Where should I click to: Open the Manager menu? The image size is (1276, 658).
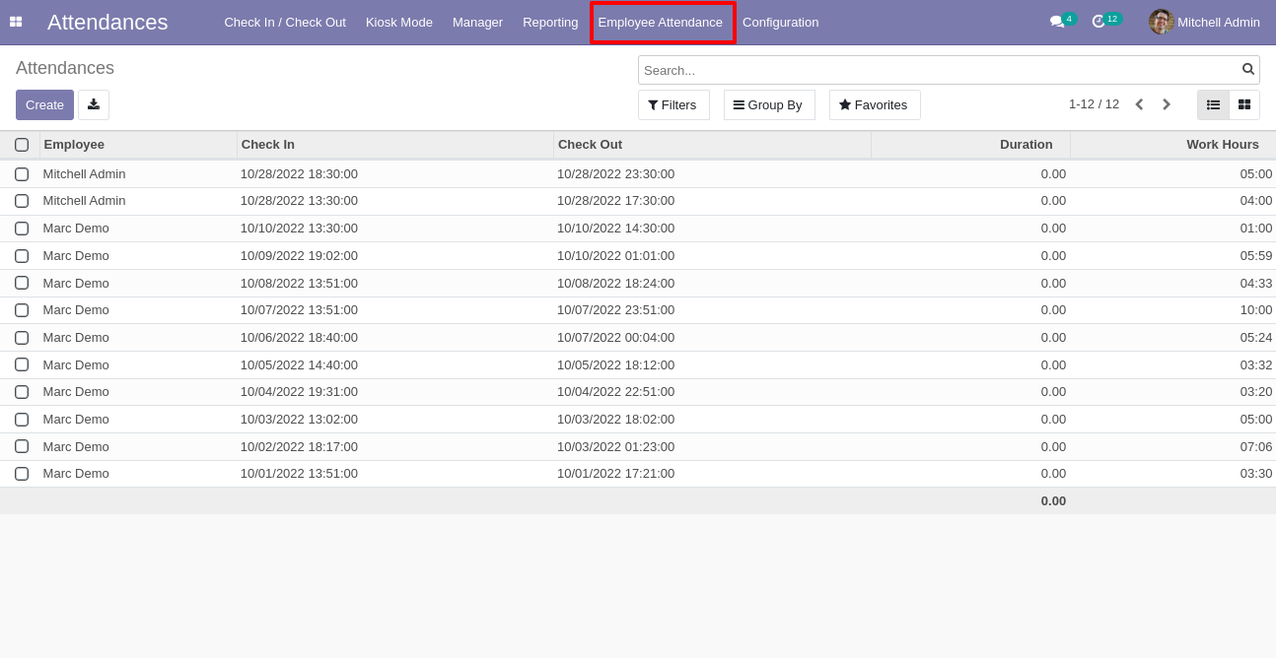[x=477, y=22]
